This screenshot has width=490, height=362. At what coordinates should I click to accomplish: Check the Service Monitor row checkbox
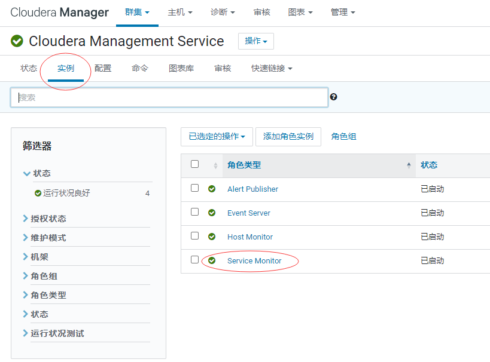pyautogui.click(x=194, y=260)
